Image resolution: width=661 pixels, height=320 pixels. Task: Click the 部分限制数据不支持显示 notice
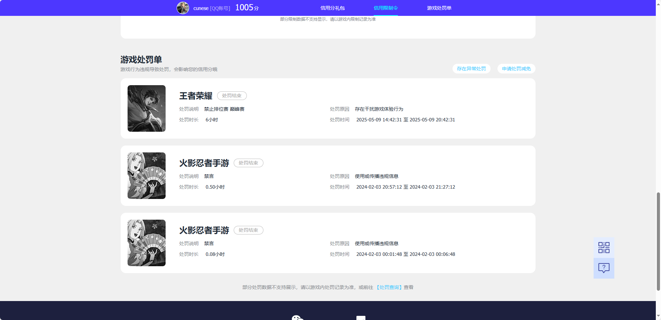point(328,19)
